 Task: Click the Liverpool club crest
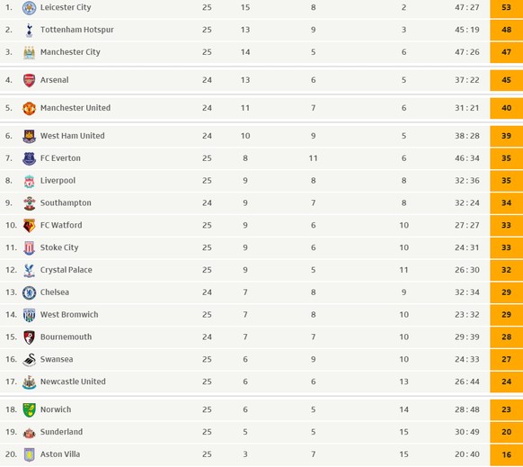(29, 181)
